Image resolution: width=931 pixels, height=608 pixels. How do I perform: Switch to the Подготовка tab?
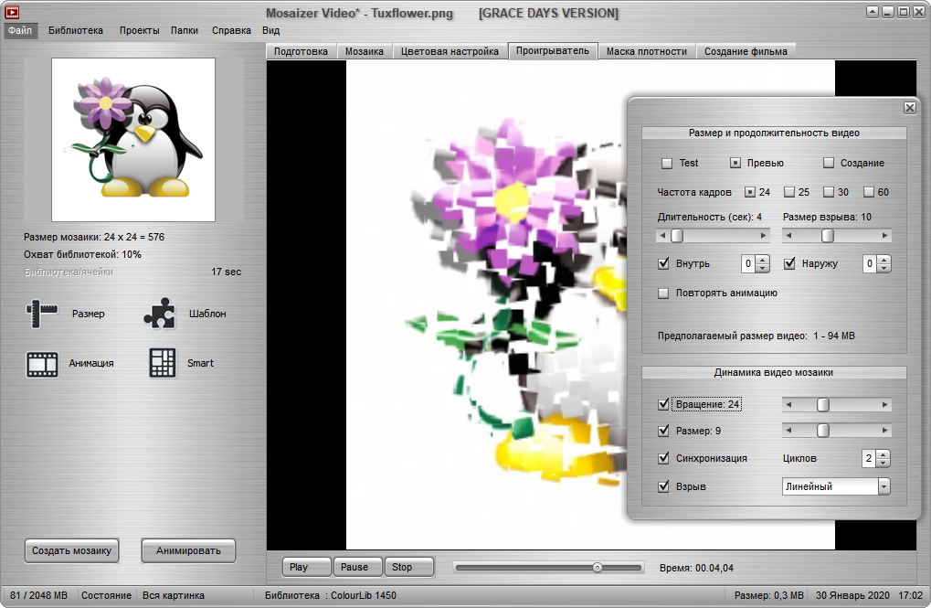301,52
